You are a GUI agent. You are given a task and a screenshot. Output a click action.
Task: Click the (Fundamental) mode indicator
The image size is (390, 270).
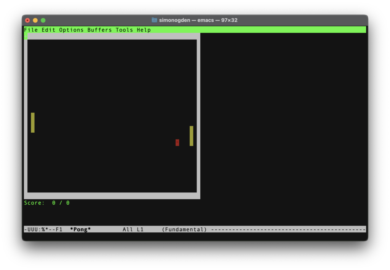(184, 229)
